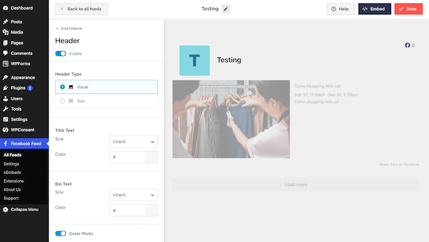Go back via the Customize chevron
The height and width of the screenshot is (242, 429).
57,28
